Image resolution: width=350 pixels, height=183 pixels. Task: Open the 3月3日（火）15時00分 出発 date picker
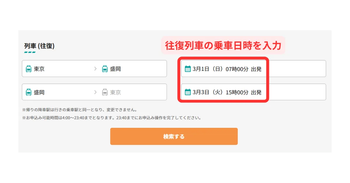(227, 92)
